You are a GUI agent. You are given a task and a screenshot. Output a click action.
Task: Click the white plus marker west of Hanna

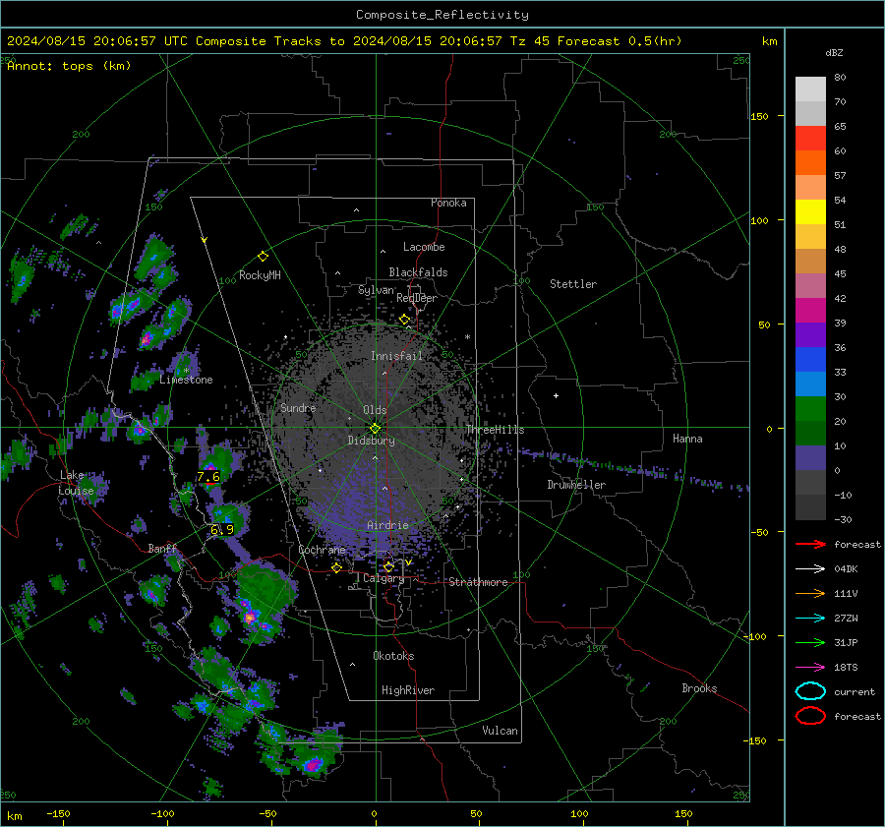click(x=556, y=395)
